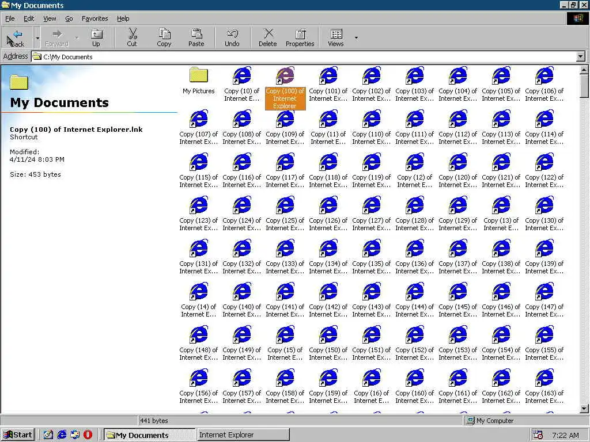This screenshot has width=590, height=442.
Task: Click the Delete toolbar icon
Action: (268, 37)
